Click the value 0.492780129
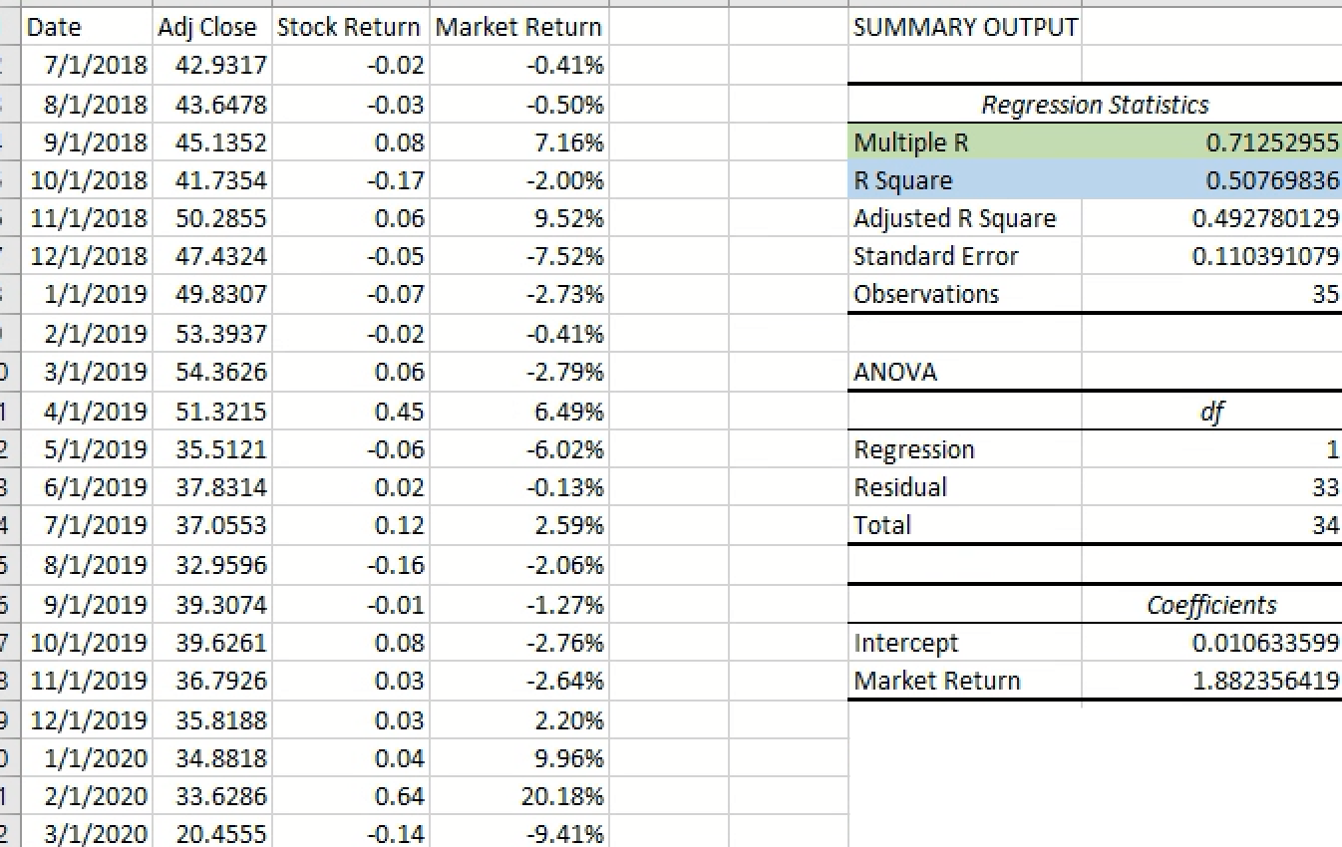Viewport: 1342px width, 847px height. pos(1211,218)
